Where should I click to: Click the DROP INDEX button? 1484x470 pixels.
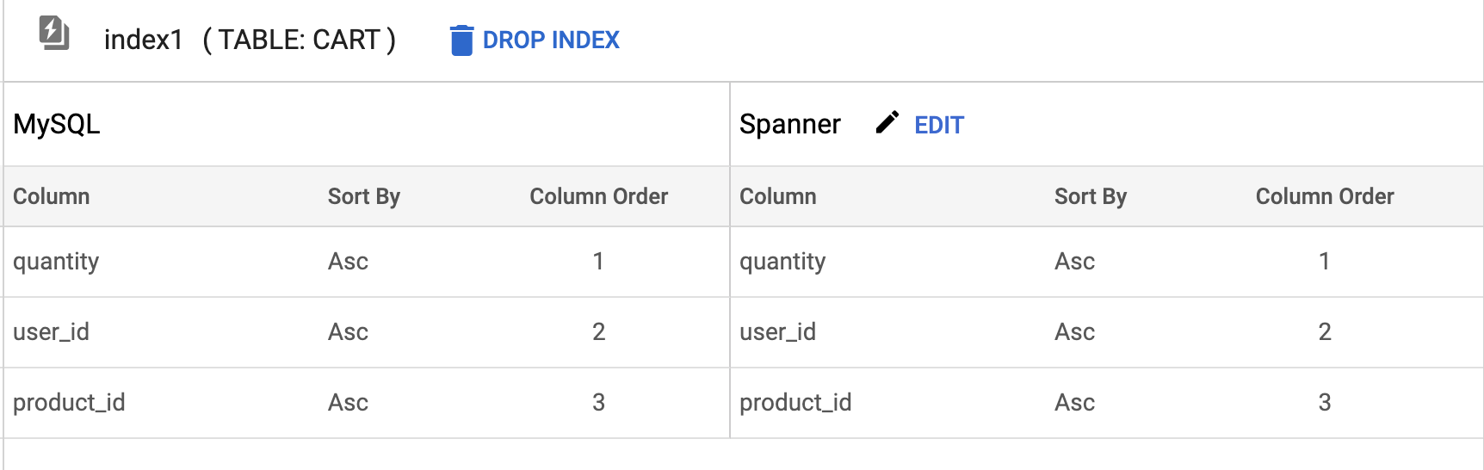pyautogui.click(x=535, y=40)
